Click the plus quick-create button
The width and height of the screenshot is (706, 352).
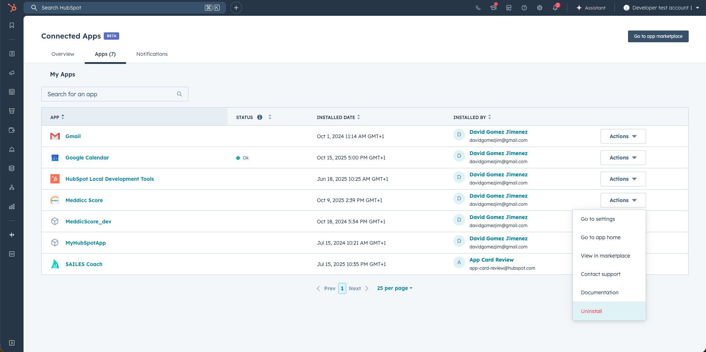coord(236,8)
